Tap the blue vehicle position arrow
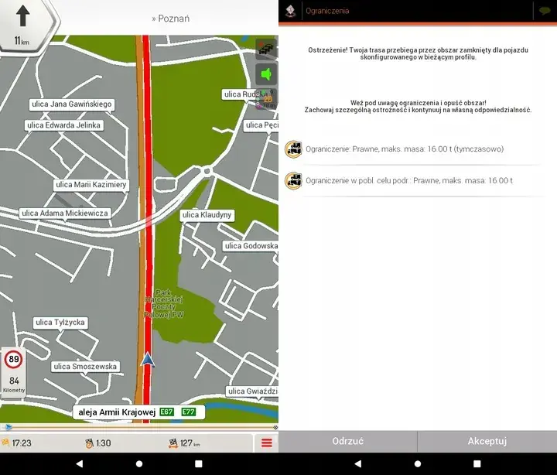The height and width of the screenshot is (475, 557). tap(147, 360)
